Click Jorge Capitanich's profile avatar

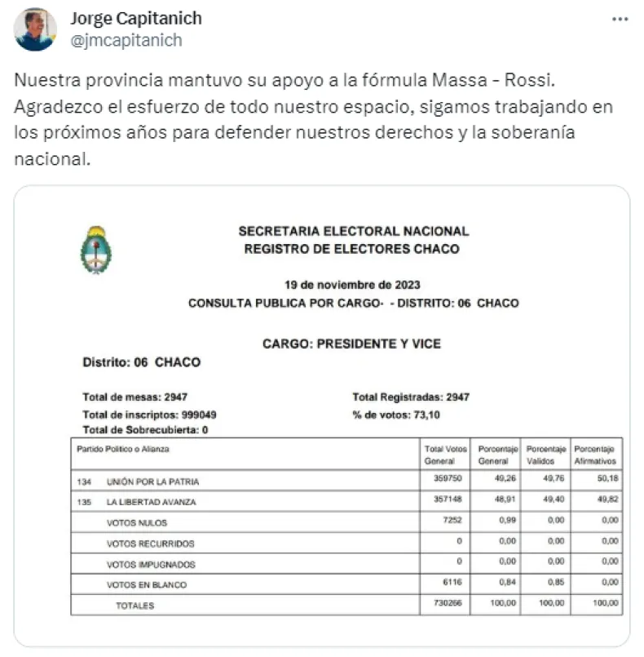point(36,29)
